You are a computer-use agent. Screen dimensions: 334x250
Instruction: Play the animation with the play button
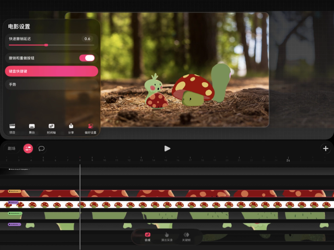tap(167, 148)
